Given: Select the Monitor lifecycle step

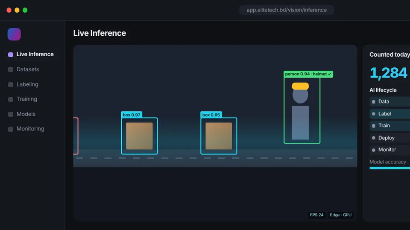Looking at the screenshot, I should tap(389, 149).
